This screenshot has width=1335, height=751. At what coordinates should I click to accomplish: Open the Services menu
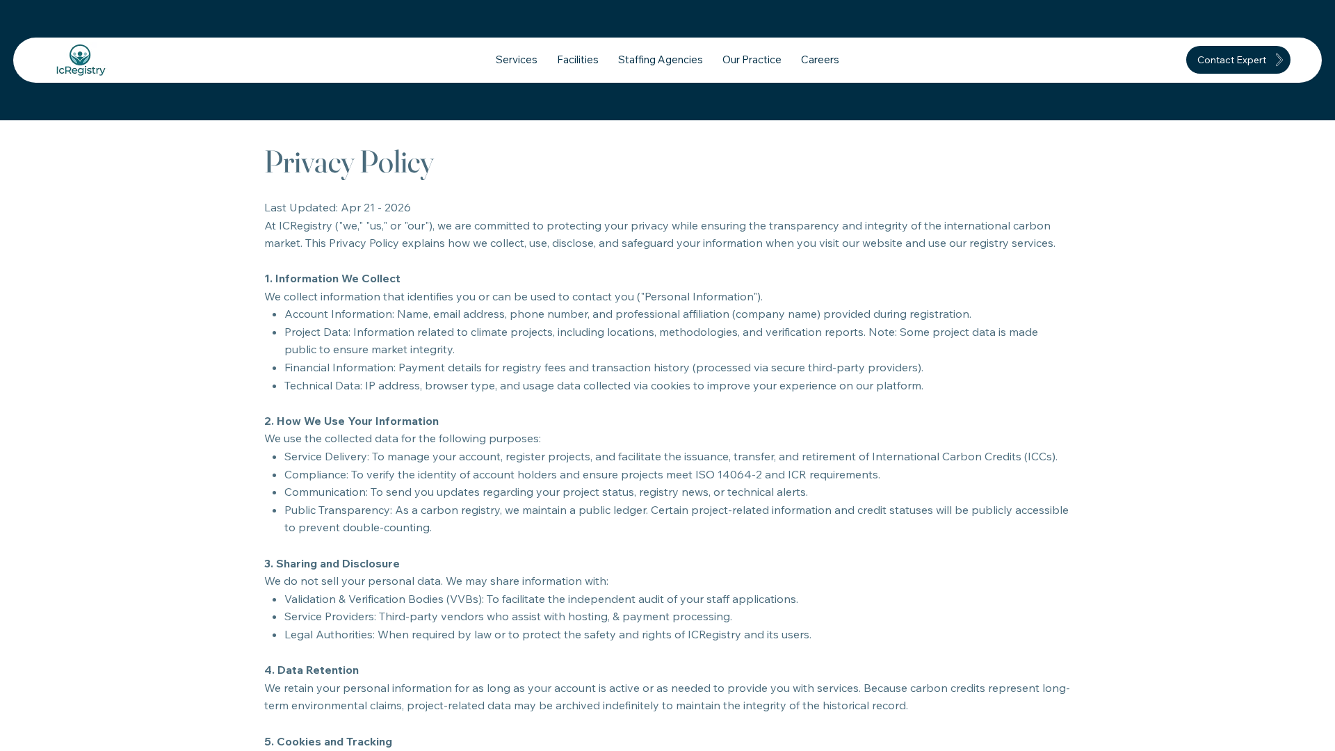pos(516,60)
